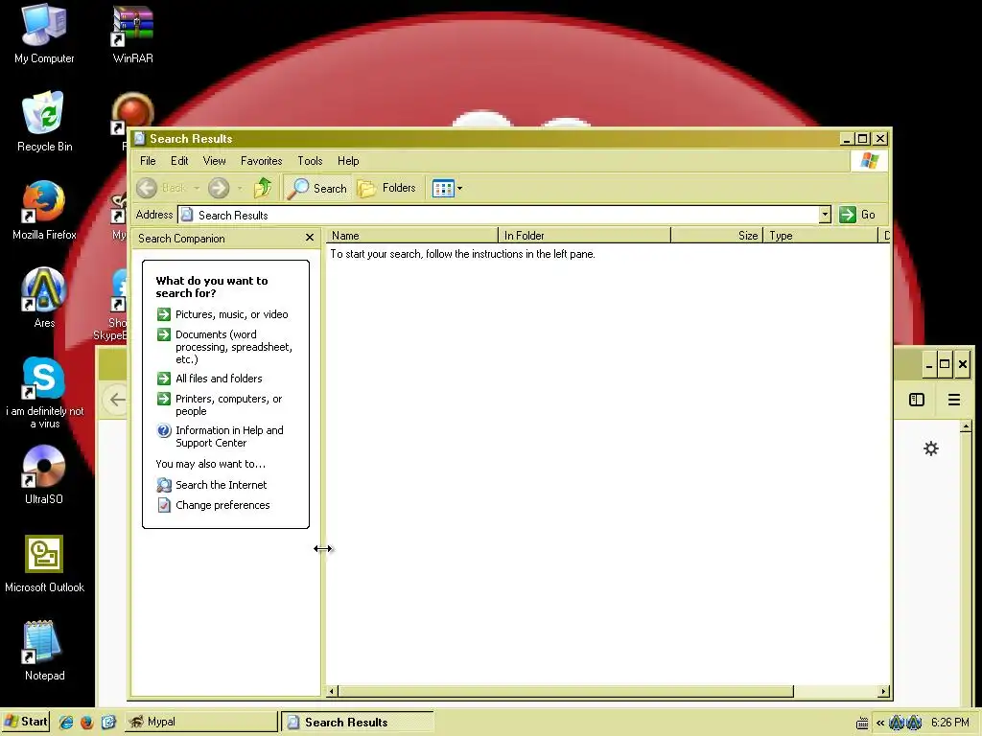Sort by Size column header
This screenshot has height=736, width=982.
pyautogui.click(x=716, y=236)
